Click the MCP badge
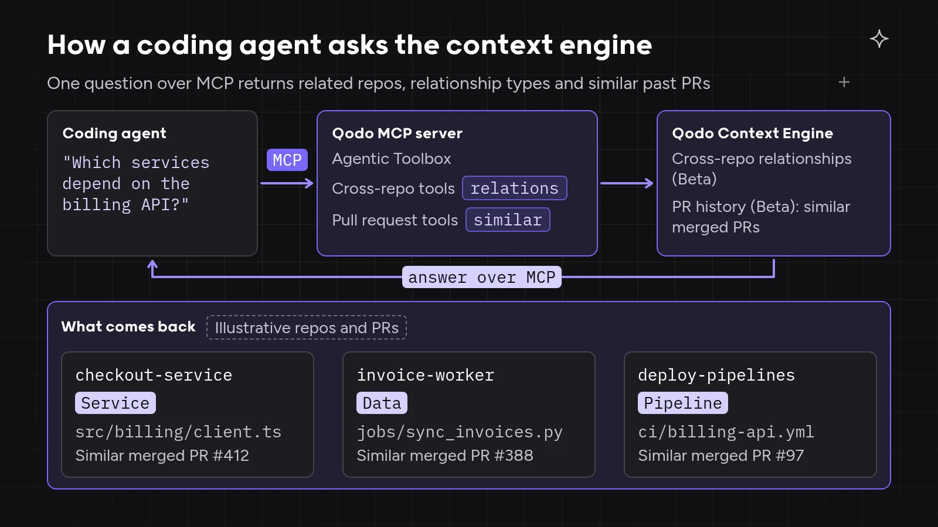 (x=287, y=160)
